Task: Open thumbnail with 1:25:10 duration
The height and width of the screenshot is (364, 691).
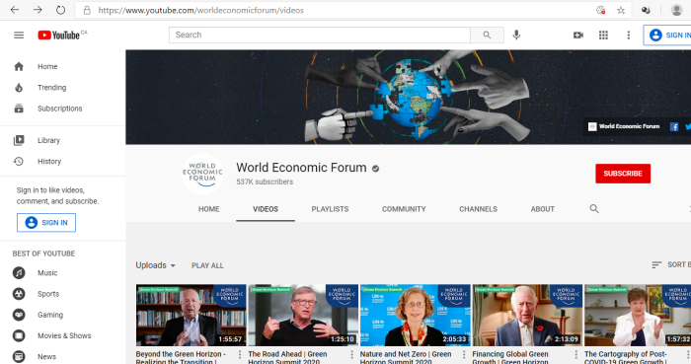Action: tap(303, 315)
